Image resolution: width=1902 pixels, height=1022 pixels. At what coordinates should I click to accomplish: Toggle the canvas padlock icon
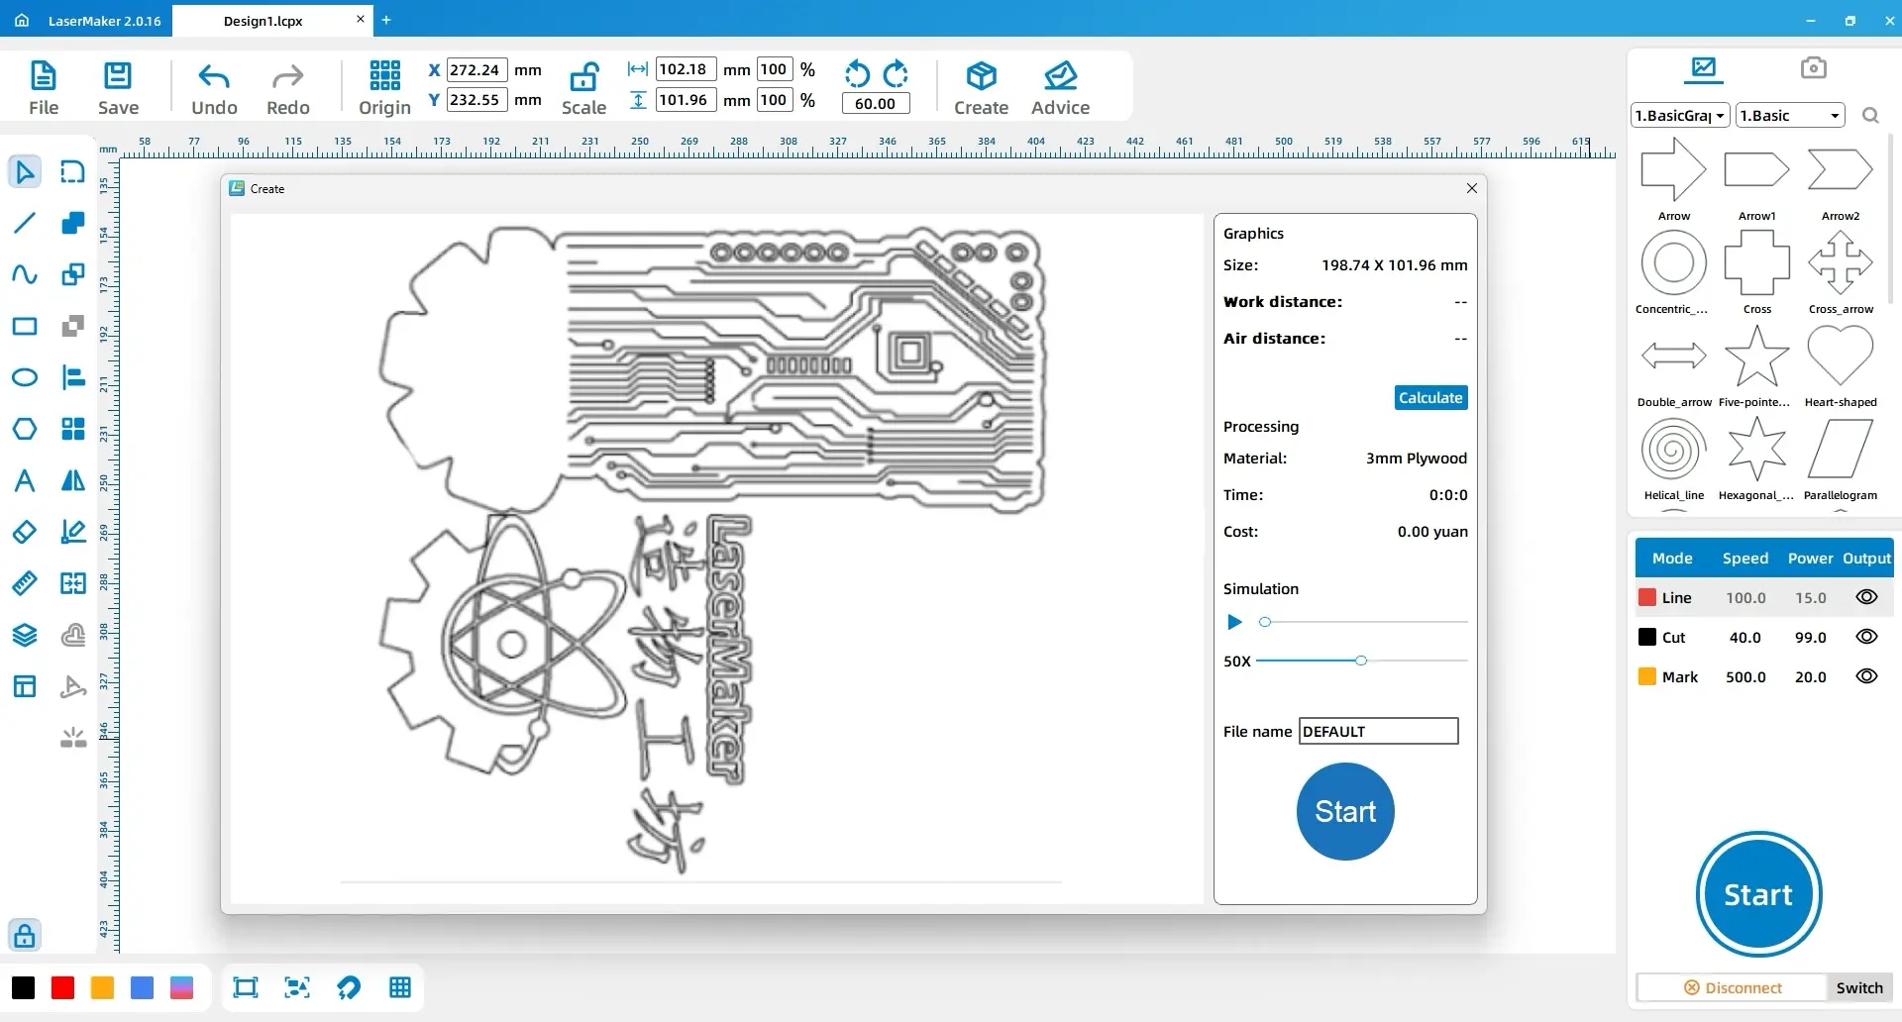25,935
